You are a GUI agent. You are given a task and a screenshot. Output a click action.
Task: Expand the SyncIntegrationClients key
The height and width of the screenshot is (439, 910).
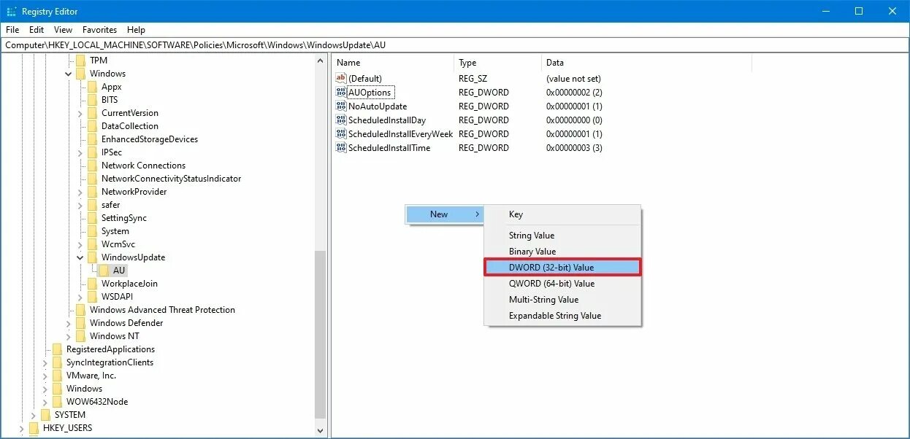(x=45, y=362)
